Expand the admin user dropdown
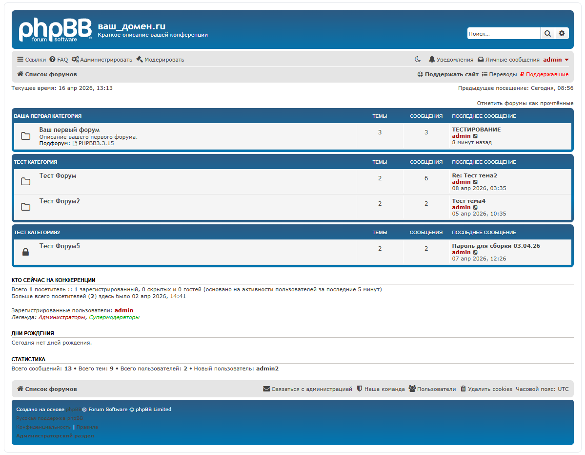Image resolution: width=585 pixels, height=455 pixels. pos(556,60)
